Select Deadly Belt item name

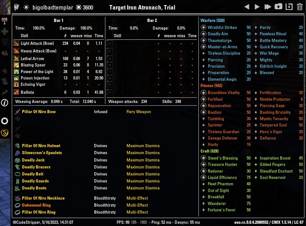tap(33, 174)
